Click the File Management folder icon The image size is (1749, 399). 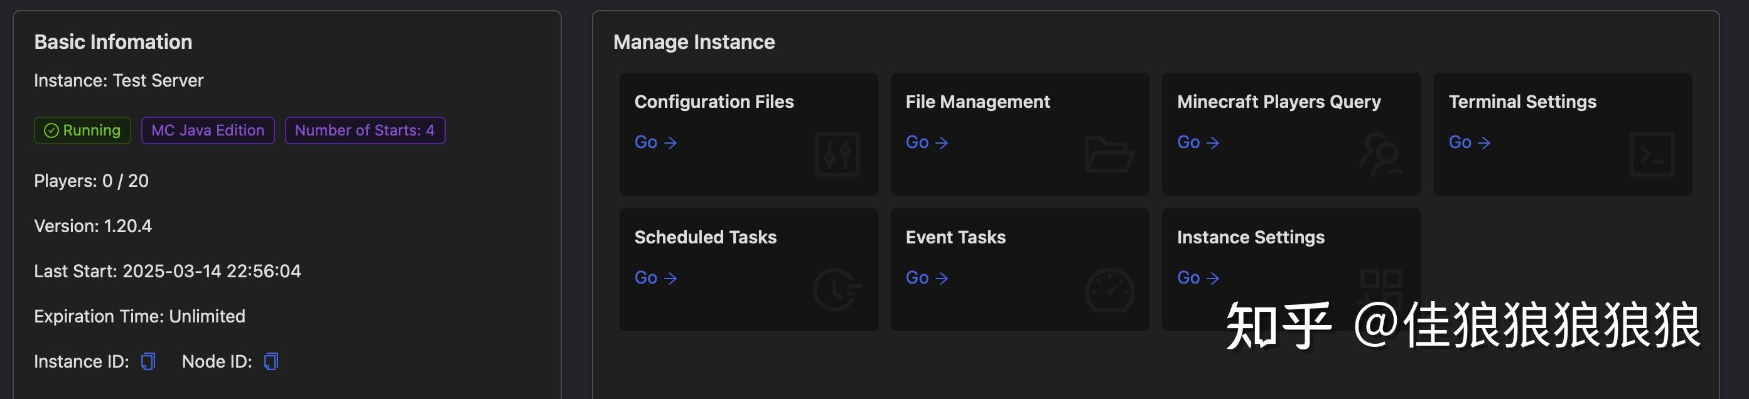(1108, 155)
